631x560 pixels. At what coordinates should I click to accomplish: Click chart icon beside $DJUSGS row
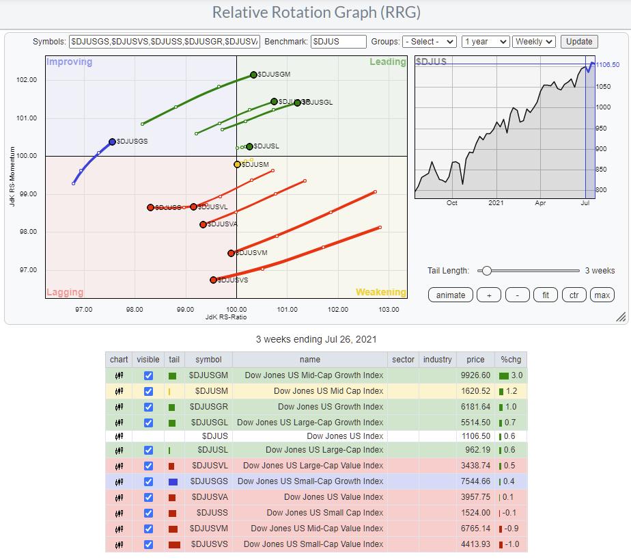click(119, 481)
